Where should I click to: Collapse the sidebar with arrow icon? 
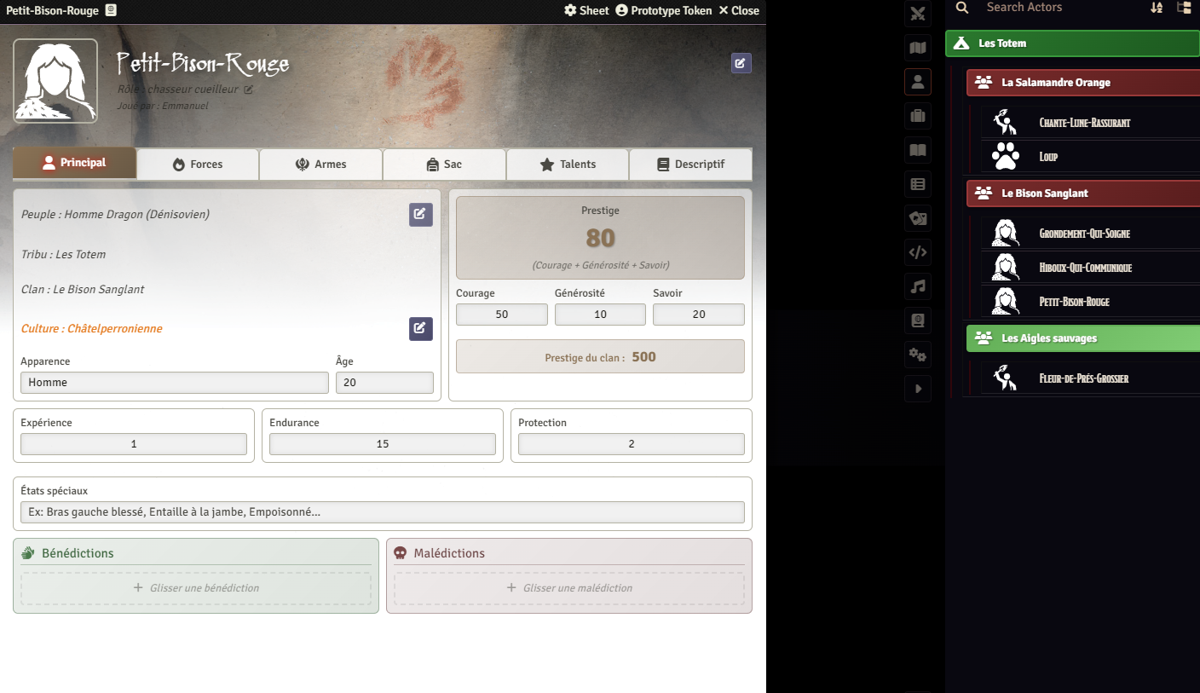[917, 389]
